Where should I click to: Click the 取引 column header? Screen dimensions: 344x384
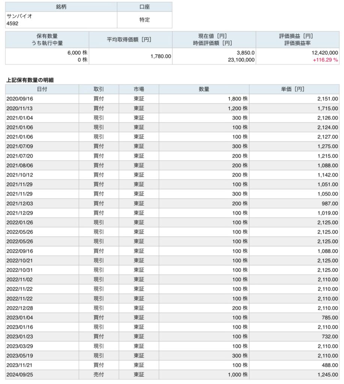click(99, 89)
